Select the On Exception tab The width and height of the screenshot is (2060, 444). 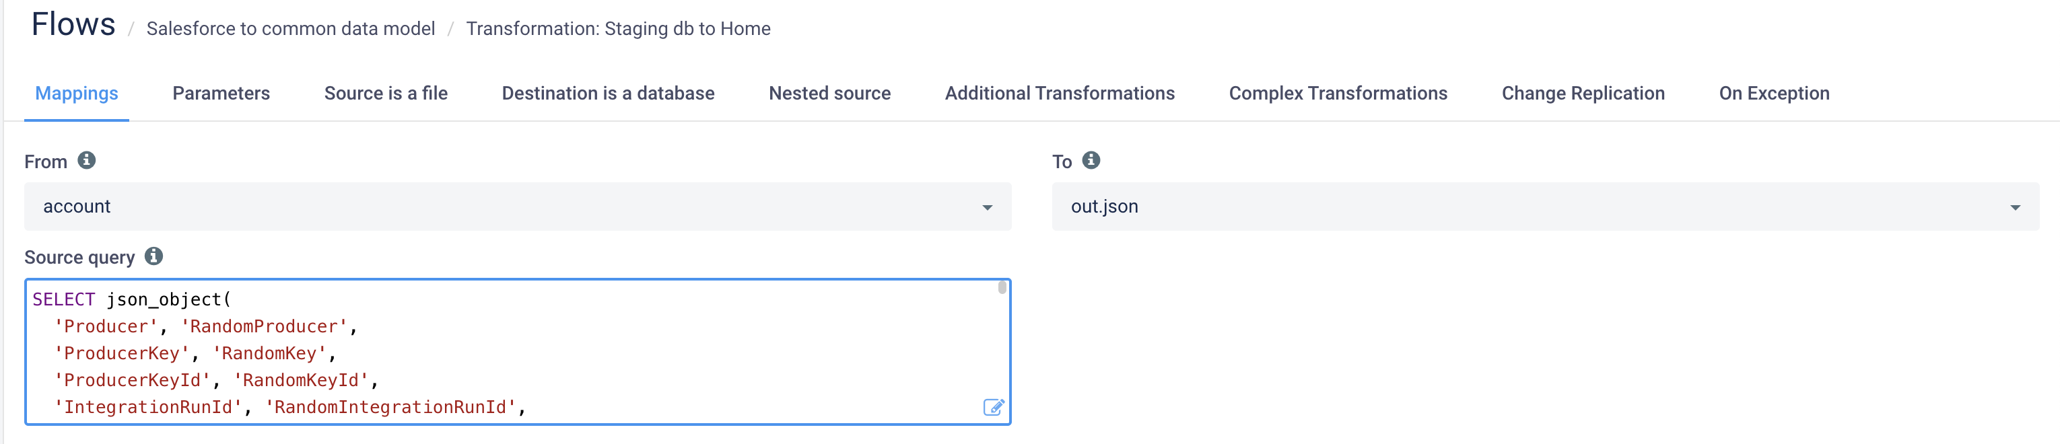pos(1774,94)
